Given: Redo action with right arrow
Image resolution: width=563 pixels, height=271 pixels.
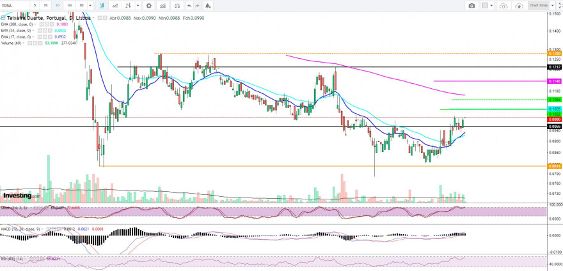Looking at the screenshot, I should click(198, 6).
